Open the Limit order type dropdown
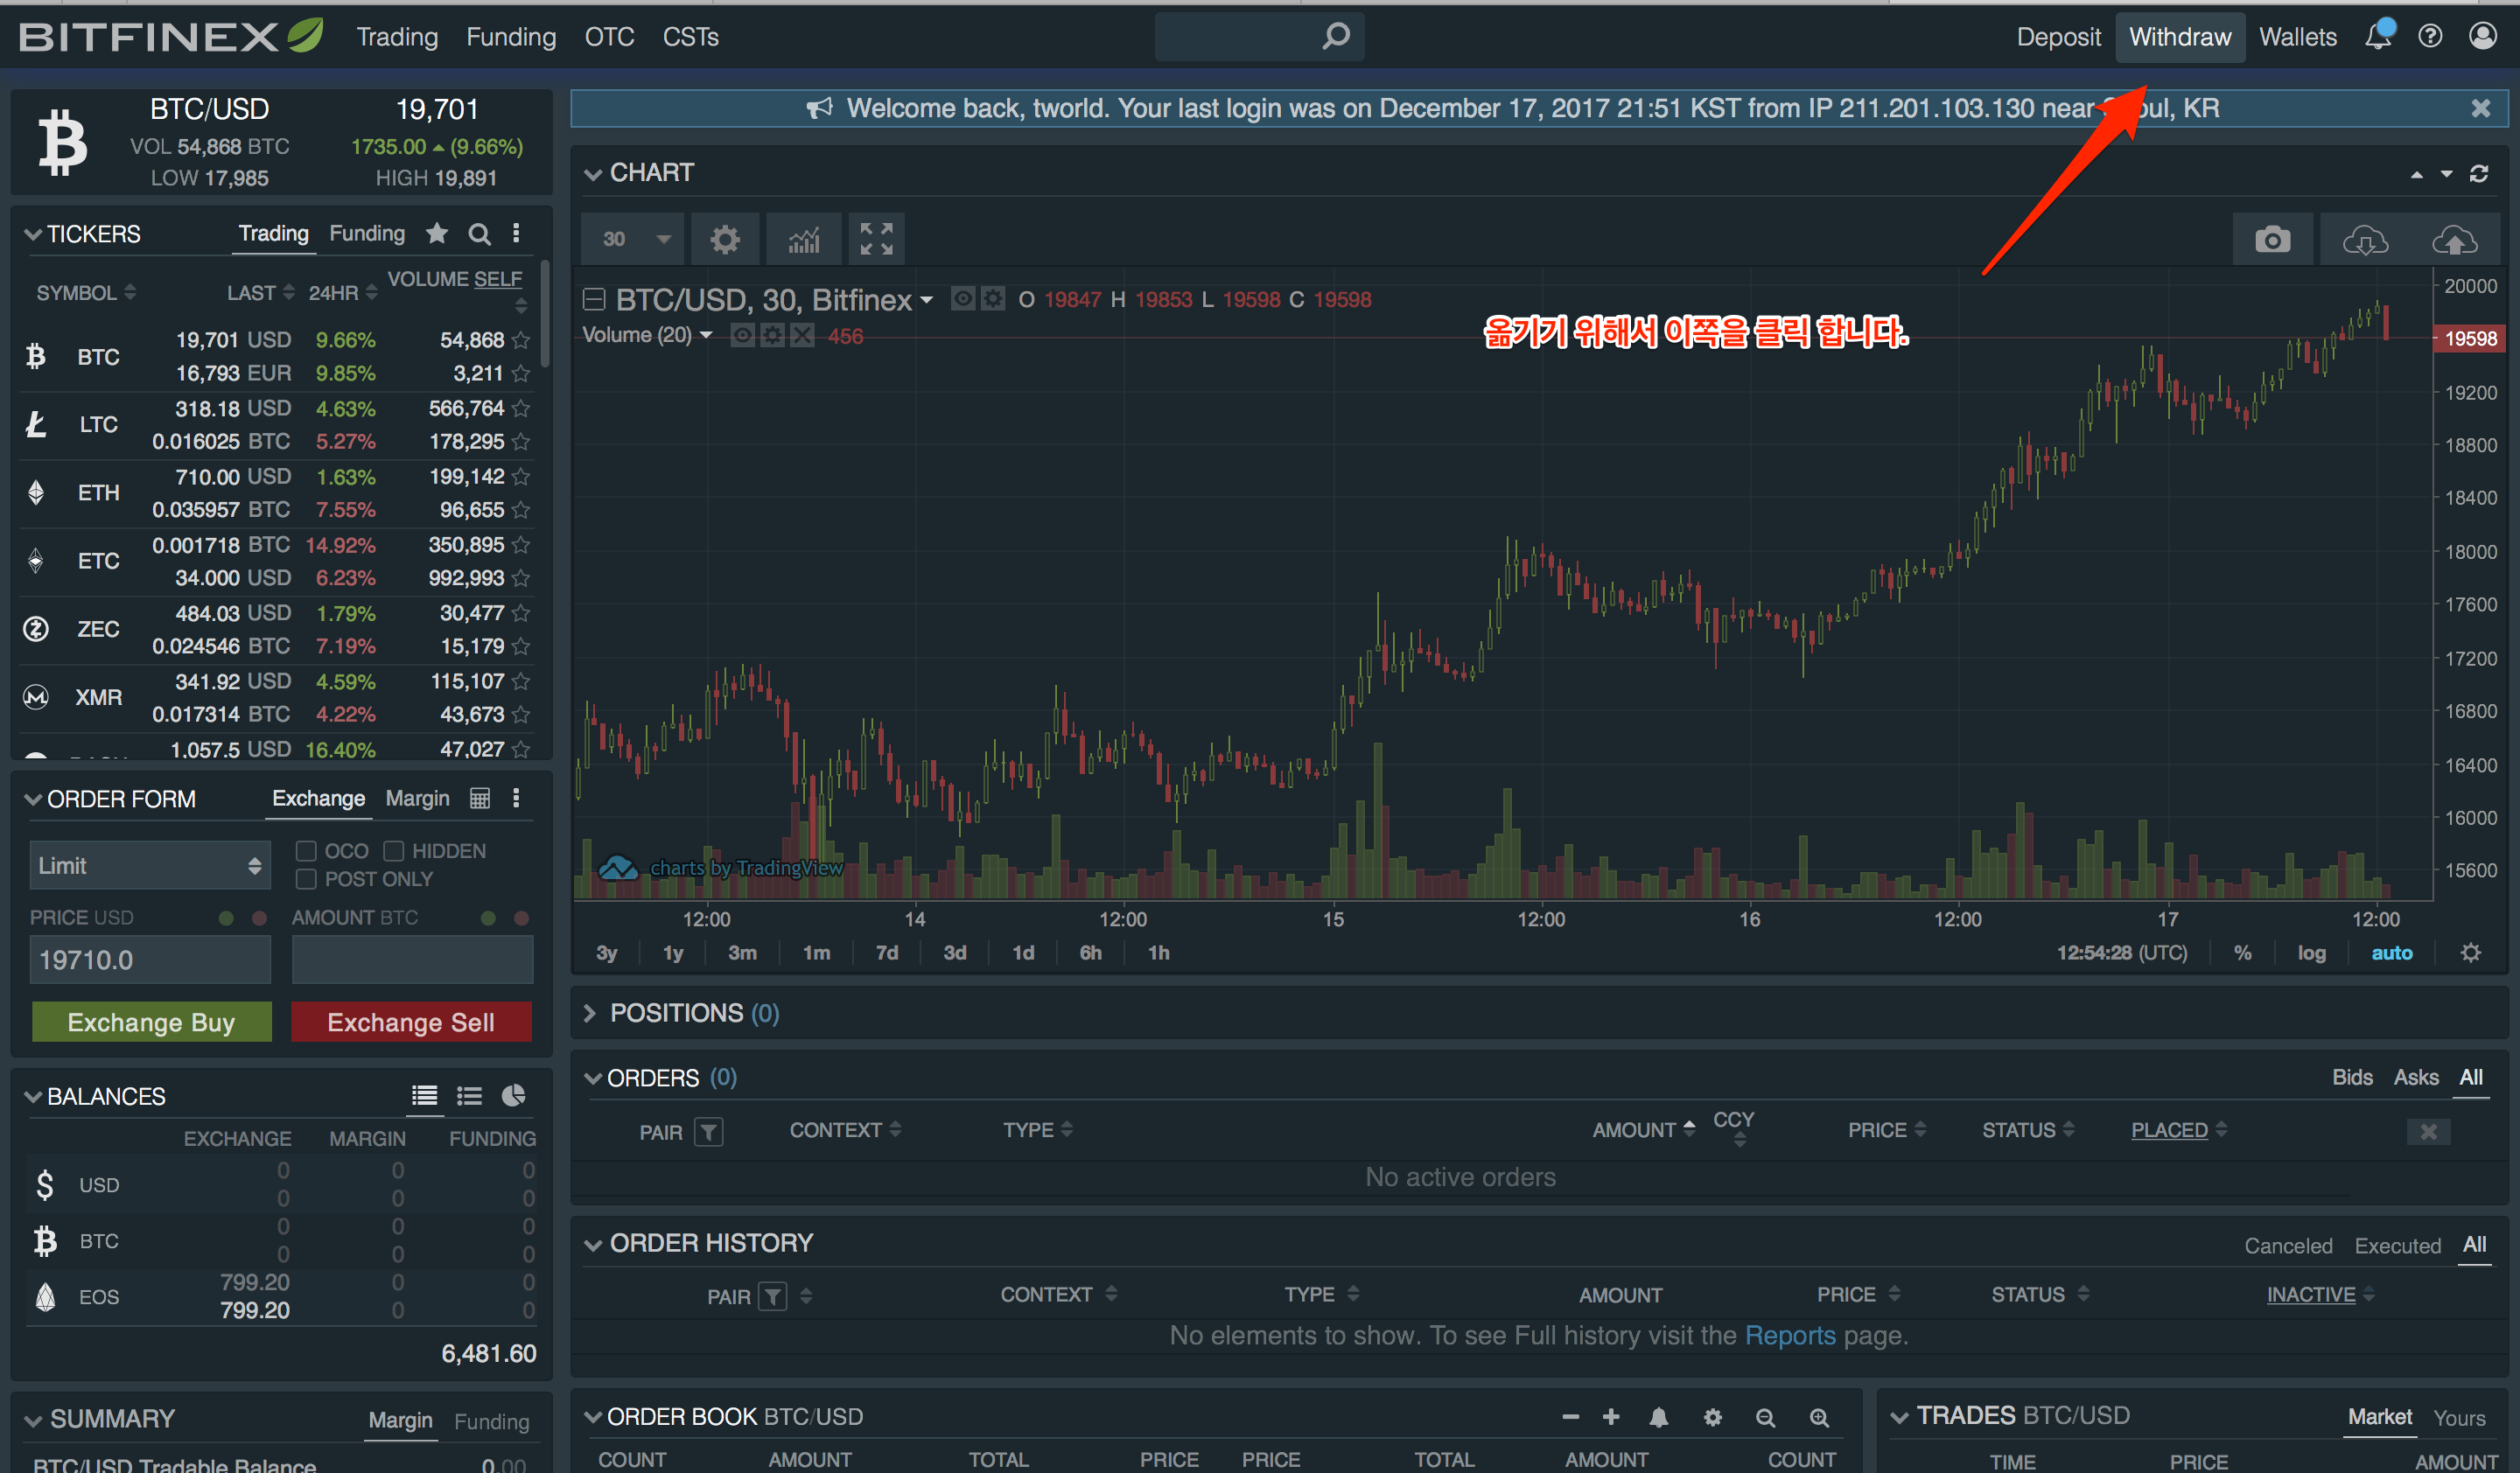Screen dimensions: 2520x1473 coord(150,865)
